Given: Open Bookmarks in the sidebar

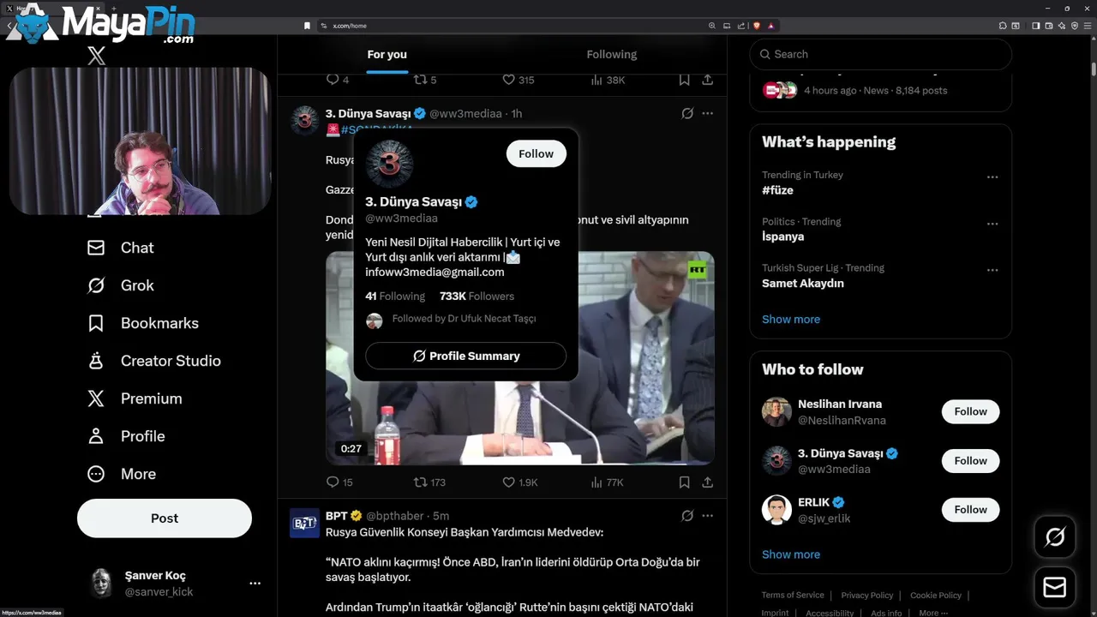Looking at the screenshot, I should pos(143,323).
